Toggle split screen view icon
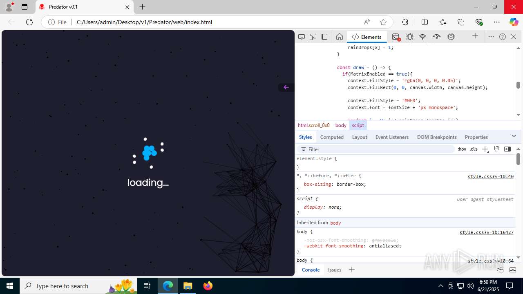This screenshot has height=294, width=523. coord(425,22)
